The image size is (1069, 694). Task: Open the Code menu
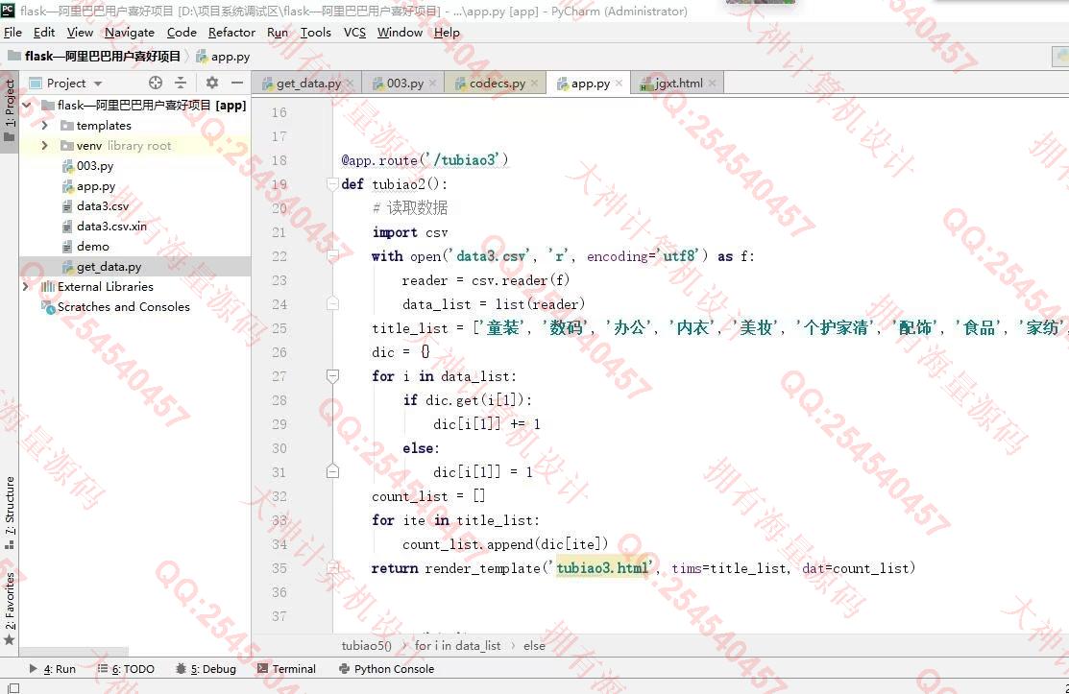(182, 32)
